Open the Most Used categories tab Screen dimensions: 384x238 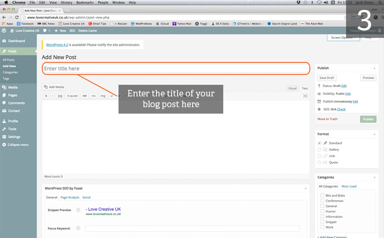[349, 186]
